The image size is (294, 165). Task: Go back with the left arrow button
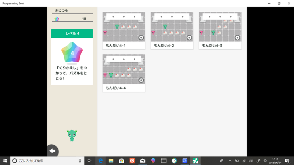tap(53, 151)
